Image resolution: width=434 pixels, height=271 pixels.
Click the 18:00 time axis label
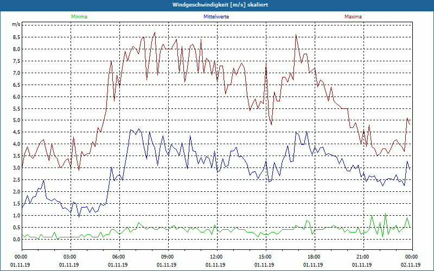315,256
